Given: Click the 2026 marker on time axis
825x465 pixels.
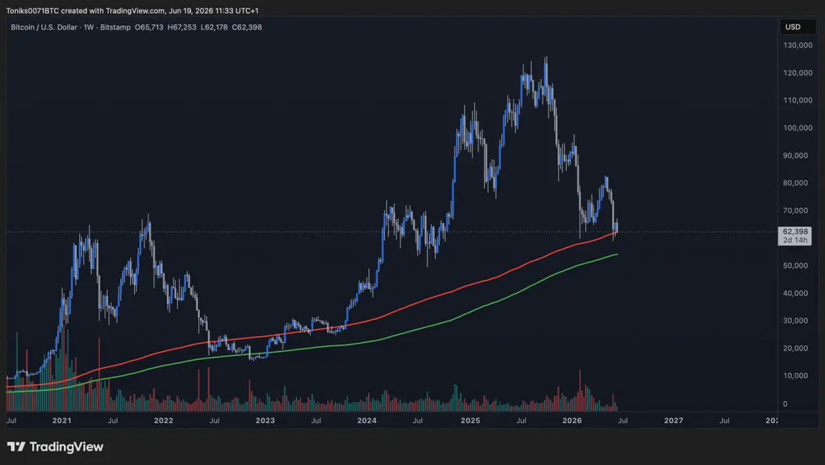Looking at the screenshot, I should pyautogui.click(x=572, y=420).
